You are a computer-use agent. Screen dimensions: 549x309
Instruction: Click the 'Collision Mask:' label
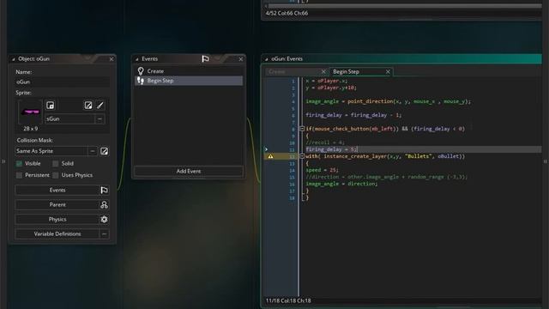(34, 140)
